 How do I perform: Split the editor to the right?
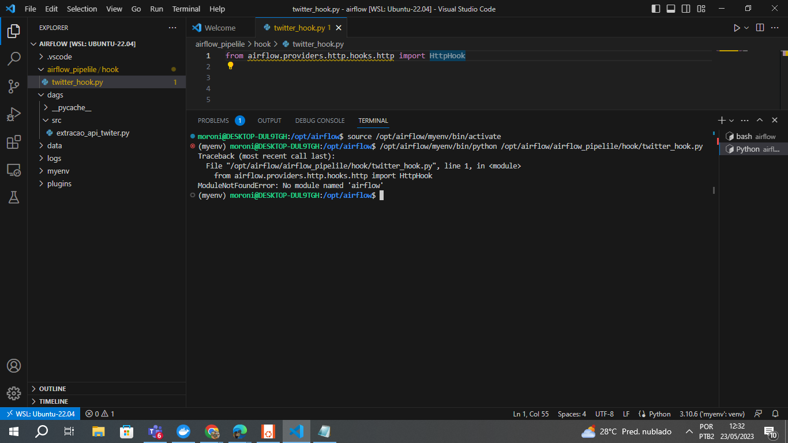(x=760, y=28)
